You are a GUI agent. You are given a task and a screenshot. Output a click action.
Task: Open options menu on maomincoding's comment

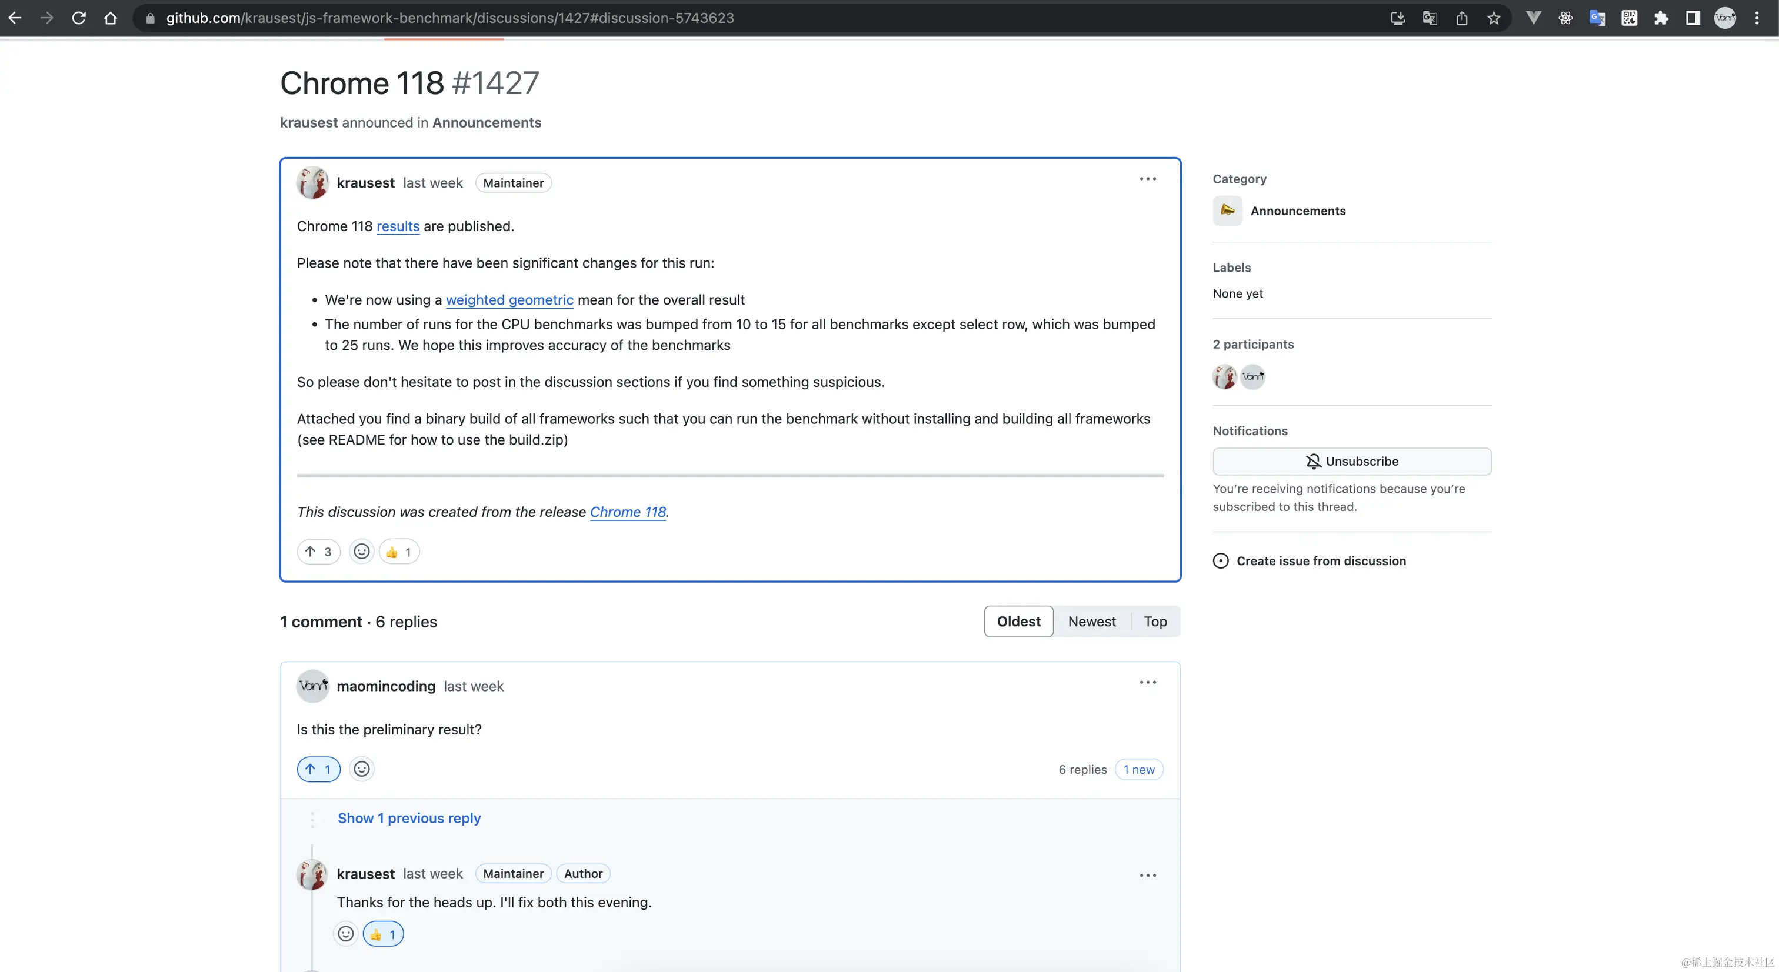tap(1148, 682)
